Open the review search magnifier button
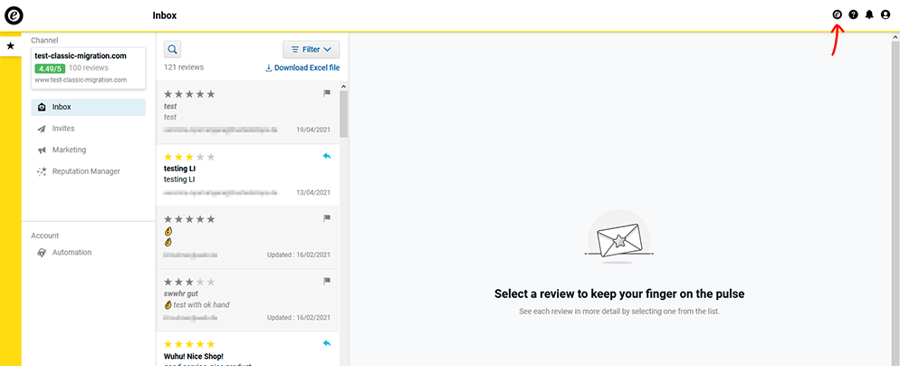Screen dimensions: 900x366 point(173,50)
